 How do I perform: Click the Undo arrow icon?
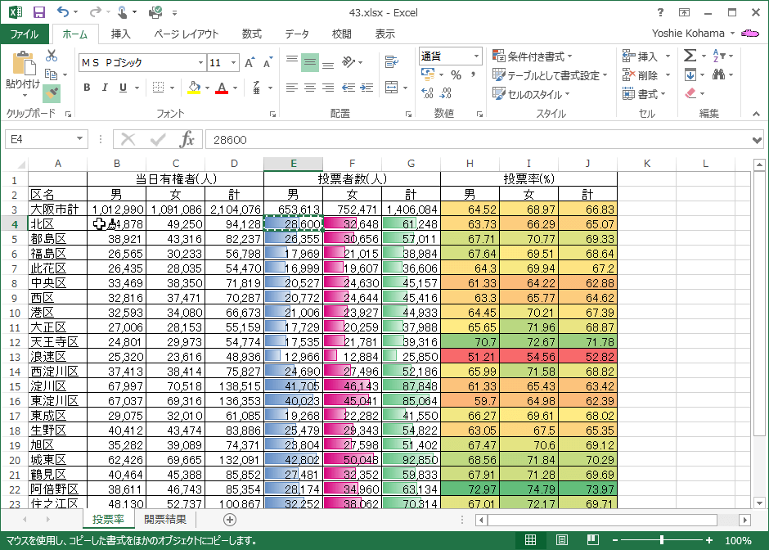[63, 11]
